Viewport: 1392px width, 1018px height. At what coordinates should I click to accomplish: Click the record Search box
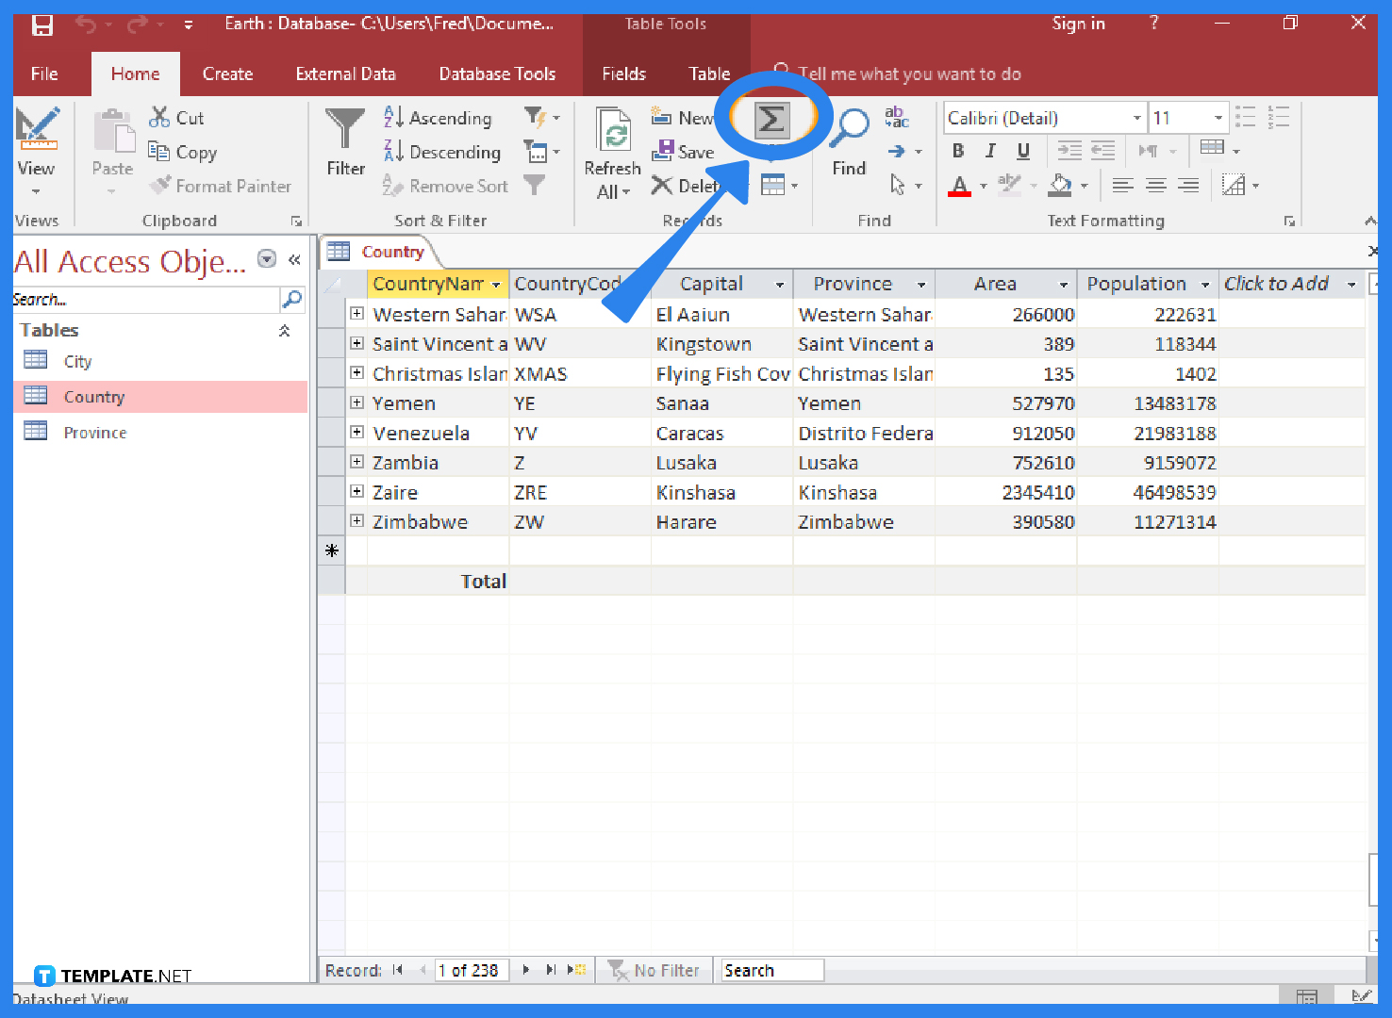[771, 969]
